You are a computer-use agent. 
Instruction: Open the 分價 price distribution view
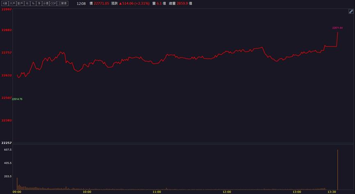pyautogui.click(x=46, y=3)
